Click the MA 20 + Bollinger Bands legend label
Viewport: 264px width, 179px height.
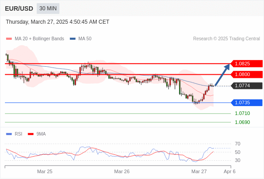[x=39, y=39]
